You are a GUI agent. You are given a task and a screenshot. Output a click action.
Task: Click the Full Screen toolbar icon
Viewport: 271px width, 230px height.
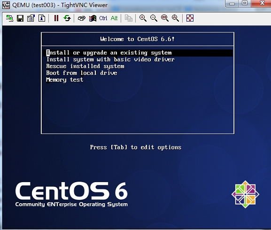190,18
